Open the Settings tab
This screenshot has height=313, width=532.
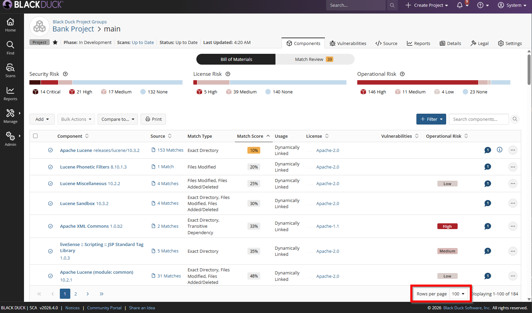pyautogui.click(x=510, y=43)
